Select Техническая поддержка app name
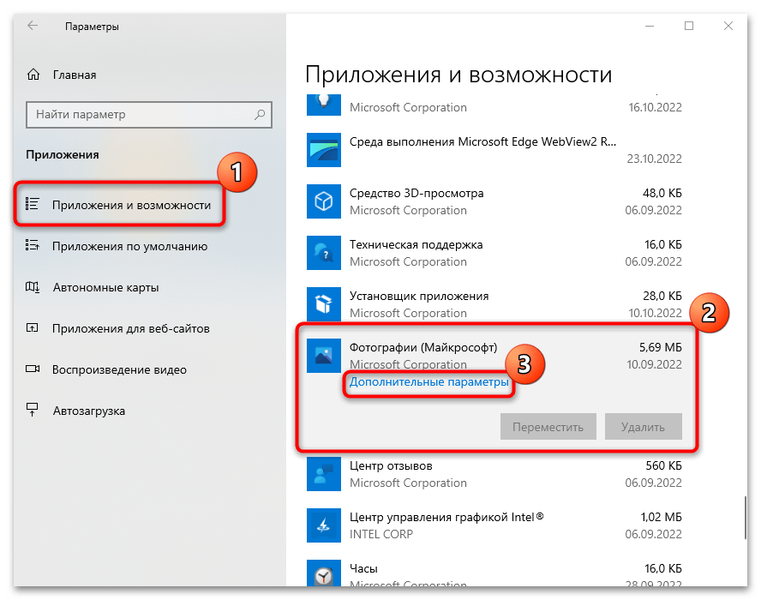This screenshot has width=761, height=600. 416,244
